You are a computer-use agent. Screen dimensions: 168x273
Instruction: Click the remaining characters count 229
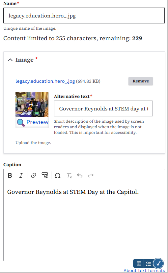[x=137, y=38]
